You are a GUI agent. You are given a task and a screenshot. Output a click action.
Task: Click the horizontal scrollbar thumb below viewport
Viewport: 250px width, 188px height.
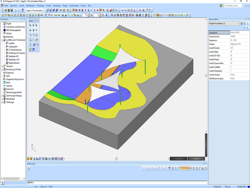(x=116, y=158)
